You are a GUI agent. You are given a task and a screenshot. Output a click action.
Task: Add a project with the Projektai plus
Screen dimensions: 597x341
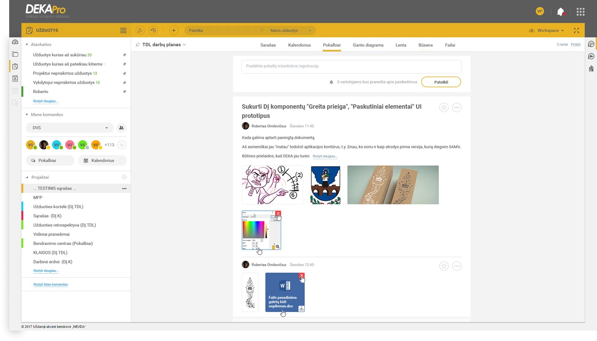[124, 177]
